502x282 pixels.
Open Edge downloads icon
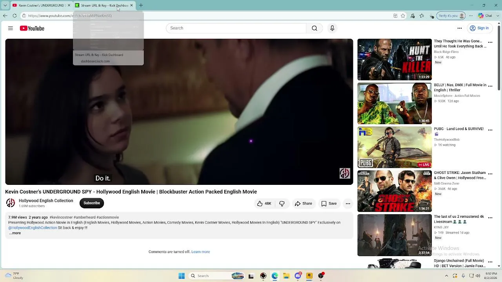coord(432,16)
